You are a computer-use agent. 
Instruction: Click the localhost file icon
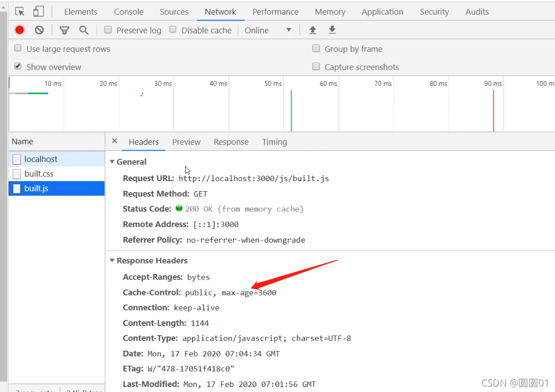click(x=17, y=159)
